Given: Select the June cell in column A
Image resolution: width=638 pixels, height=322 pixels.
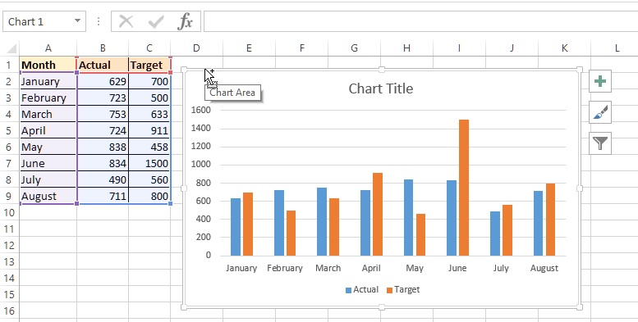Looking at the screenshot, I should pyautogui.click(x=48, y=163).
